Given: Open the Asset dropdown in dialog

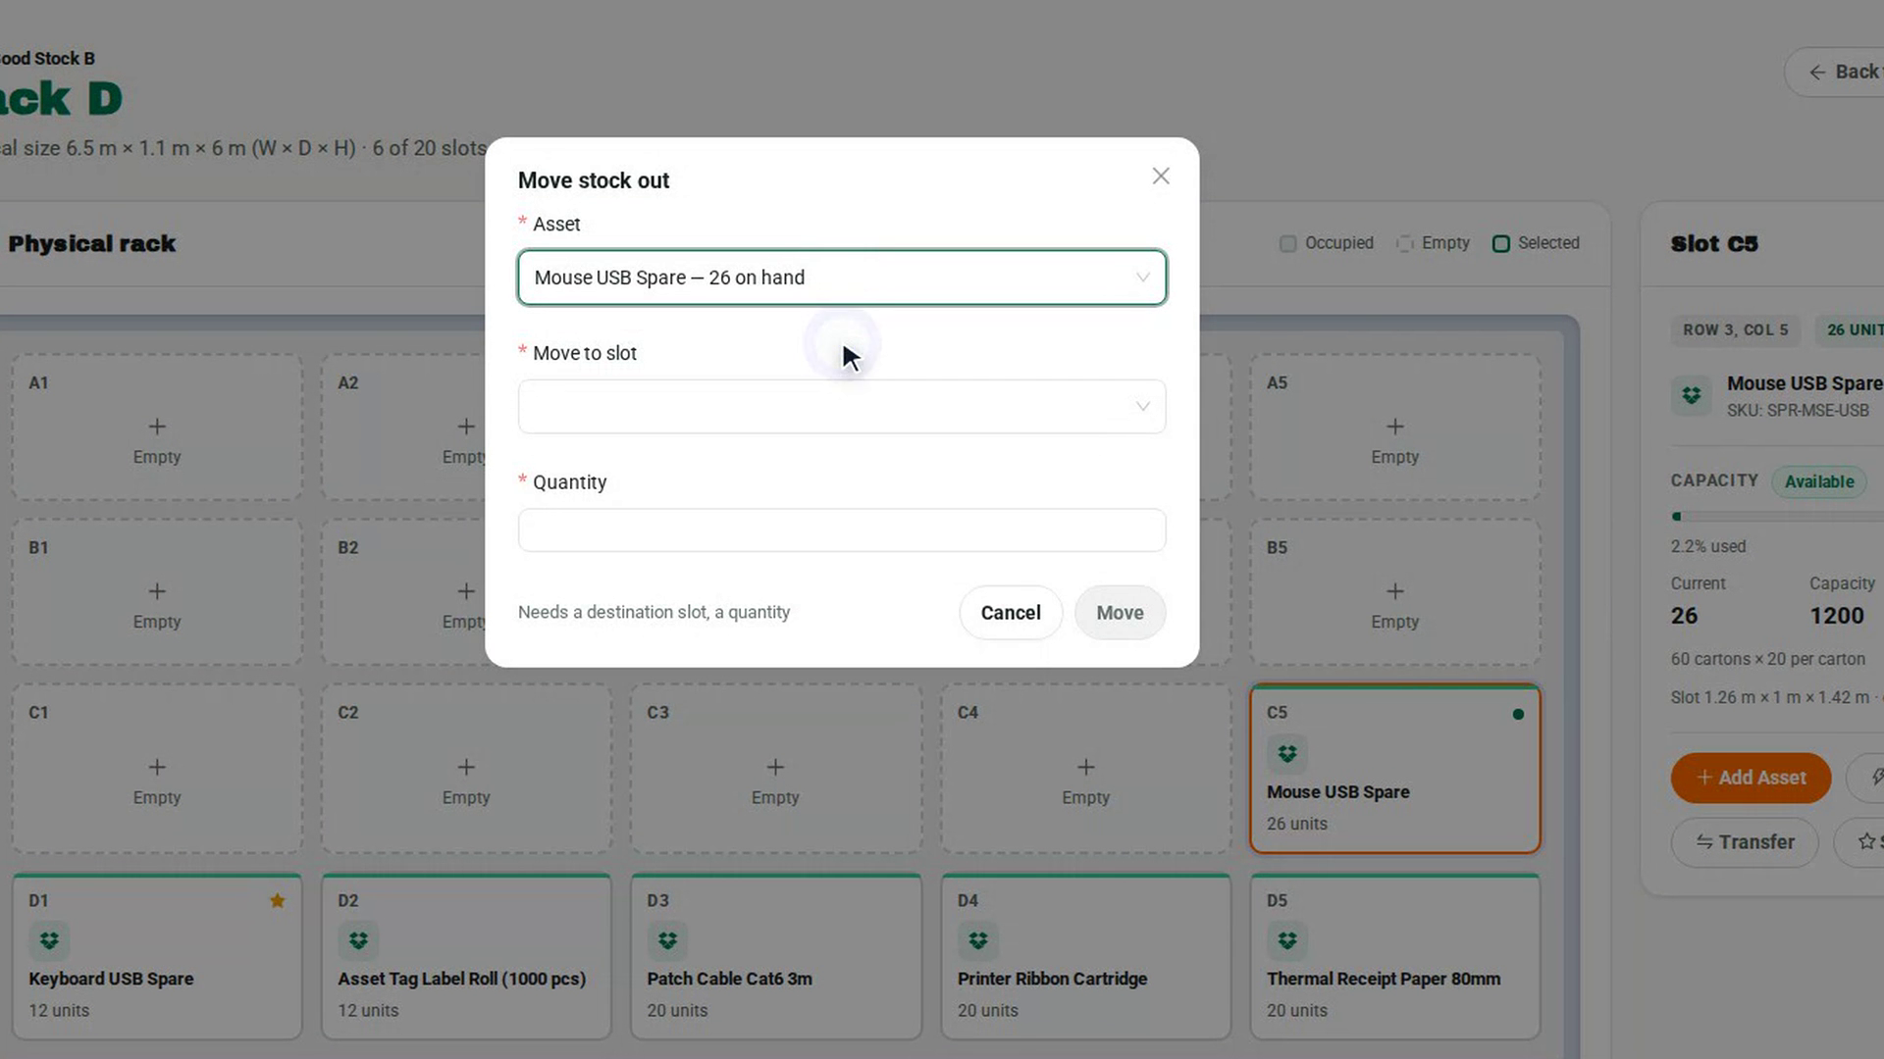Looking at the screenshot, I should tap(842, 277).
